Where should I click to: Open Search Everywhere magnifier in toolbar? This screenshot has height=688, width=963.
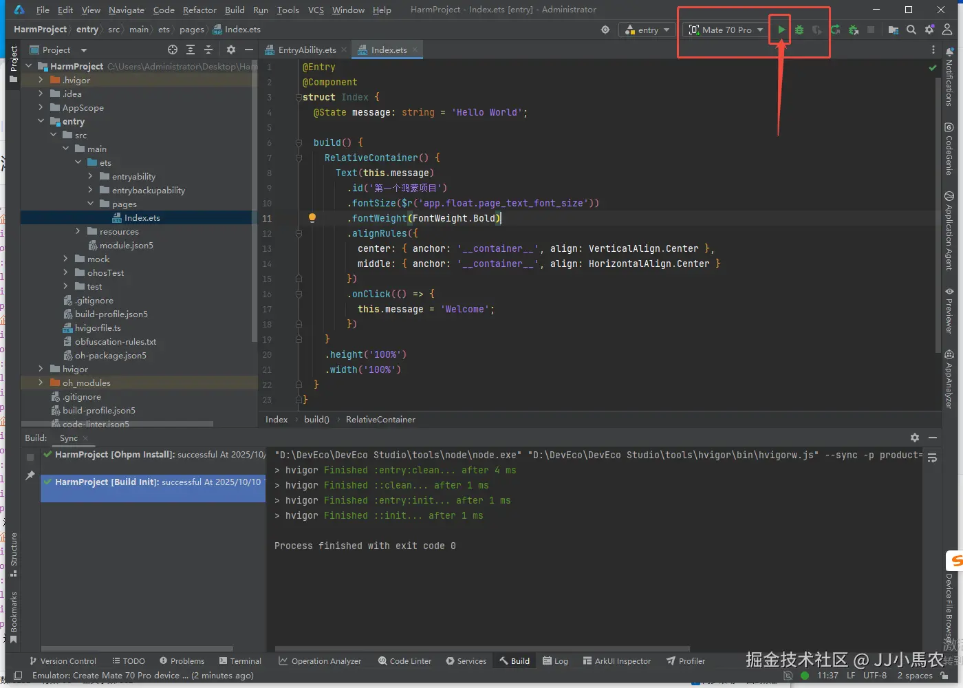[911, 30]
